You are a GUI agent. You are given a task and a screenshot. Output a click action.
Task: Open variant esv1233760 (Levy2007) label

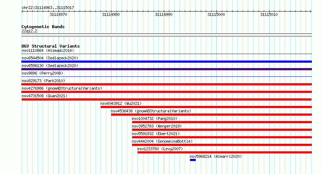160,149
